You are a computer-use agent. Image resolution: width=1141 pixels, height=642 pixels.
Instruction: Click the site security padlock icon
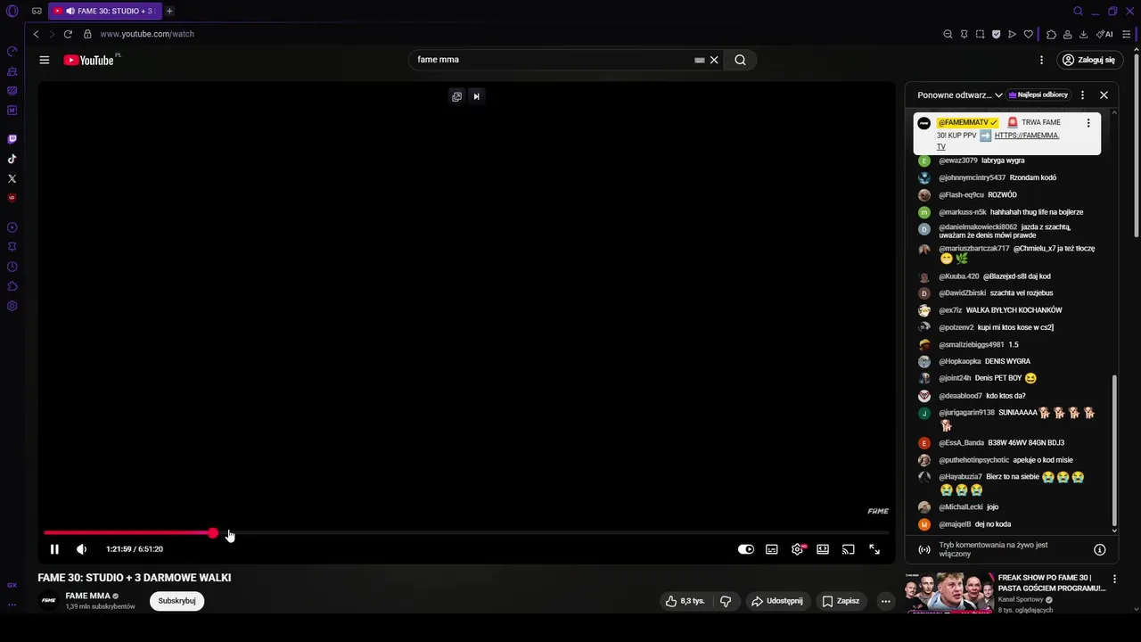[87, 34]
